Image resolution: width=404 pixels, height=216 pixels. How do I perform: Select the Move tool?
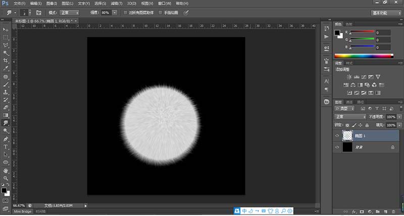click(x=6, y=30)
